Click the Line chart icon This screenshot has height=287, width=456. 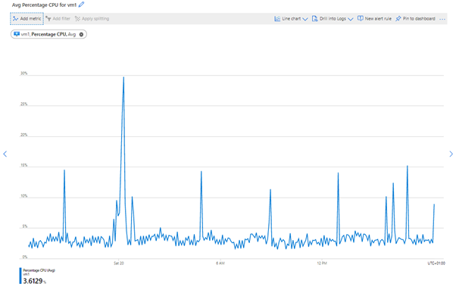point(277,19)
